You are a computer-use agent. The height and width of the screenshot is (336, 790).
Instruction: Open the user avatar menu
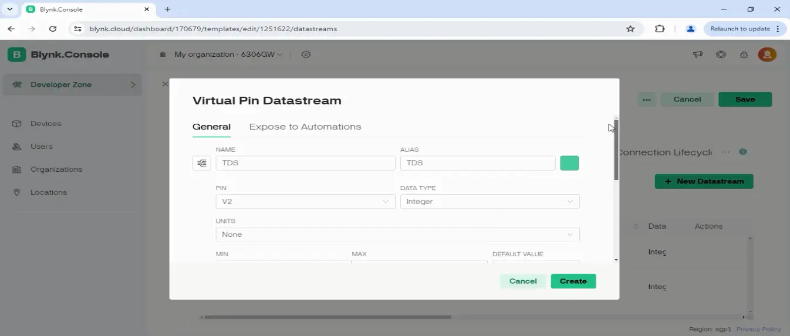click(767, 55)
